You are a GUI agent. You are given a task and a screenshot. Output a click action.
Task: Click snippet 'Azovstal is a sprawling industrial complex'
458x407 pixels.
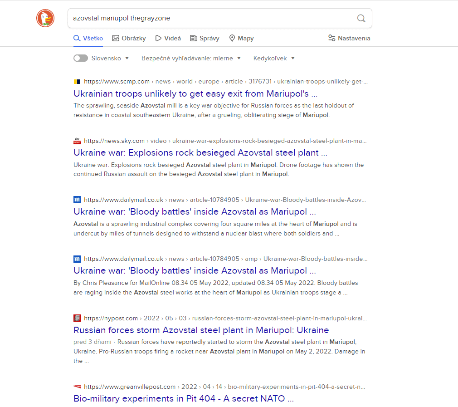pos(215,229)
